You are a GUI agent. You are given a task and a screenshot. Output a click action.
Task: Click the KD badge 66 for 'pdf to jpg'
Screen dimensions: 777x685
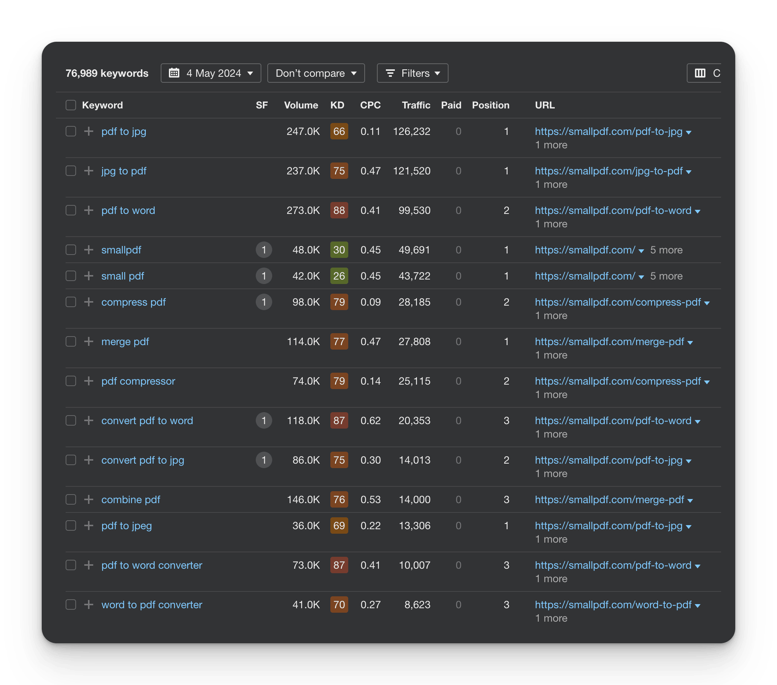pos(339,132)
